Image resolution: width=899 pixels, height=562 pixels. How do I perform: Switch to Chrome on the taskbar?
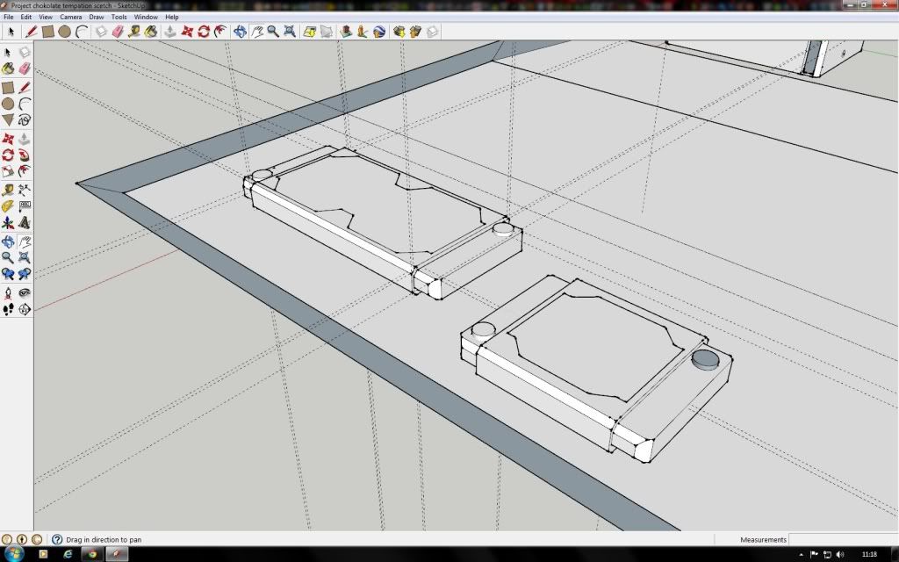click(91, 554)
